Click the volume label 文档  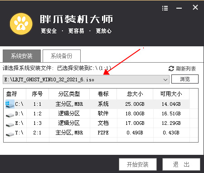coord(103,123)
